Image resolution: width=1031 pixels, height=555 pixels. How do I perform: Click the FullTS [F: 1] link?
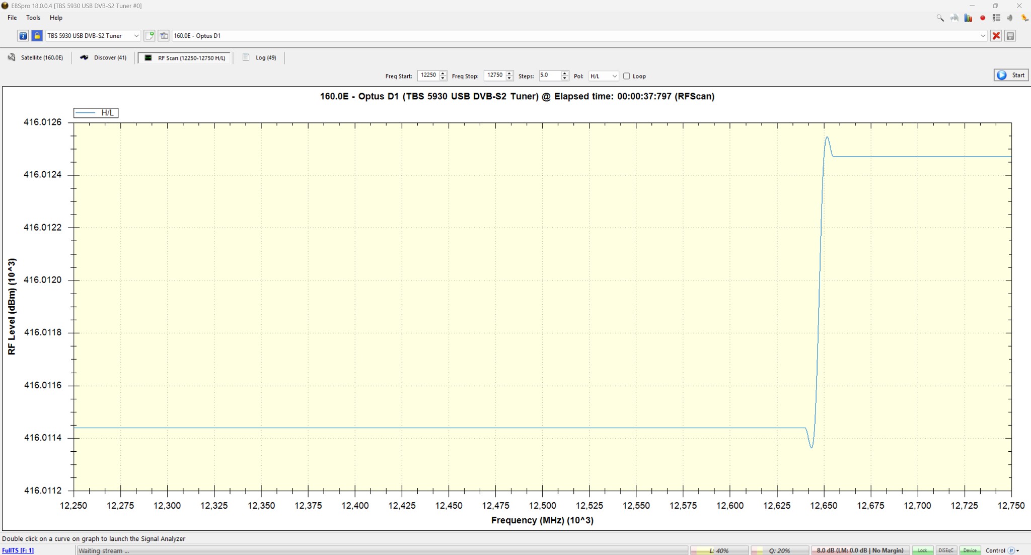click(18, 550)
